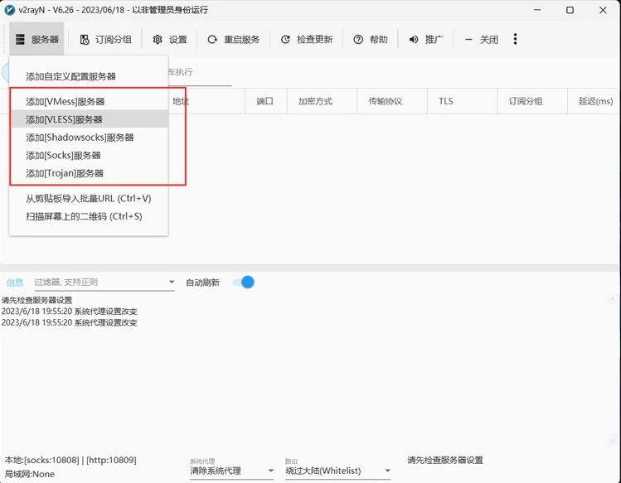The image size is (621, 483).
Task: Click the first 系统代理设置改变 log line
Action: pyautogui.click(x=70, y=312)
